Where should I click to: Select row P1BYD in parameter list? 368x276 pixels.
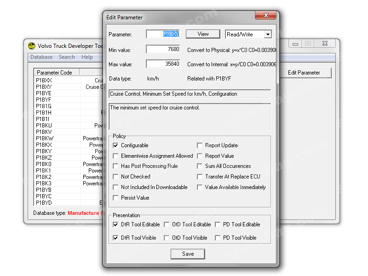point(69,203)
